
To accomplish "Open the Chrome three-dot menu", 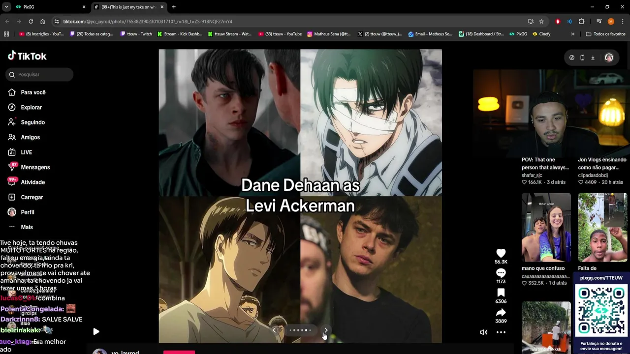I will point(623,22).
